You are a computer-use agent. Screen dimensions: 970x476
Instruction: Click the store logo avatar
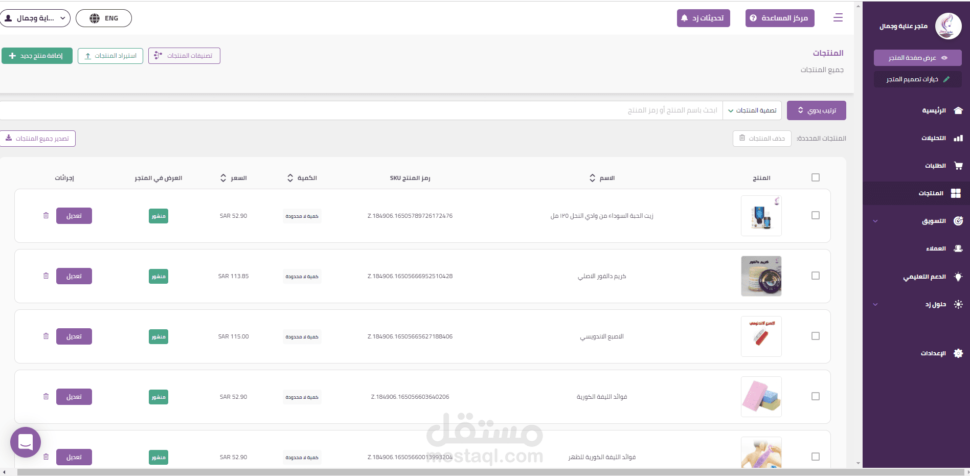(948, 26)
